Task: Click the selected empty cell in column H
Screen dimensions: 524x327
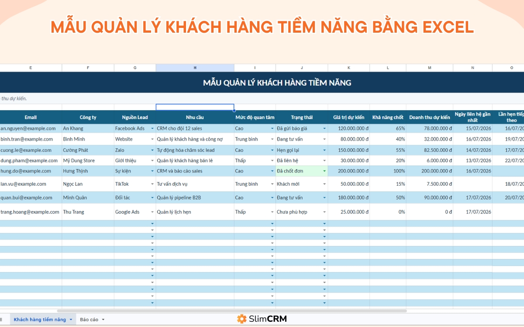Action: (x=195, y=107)
